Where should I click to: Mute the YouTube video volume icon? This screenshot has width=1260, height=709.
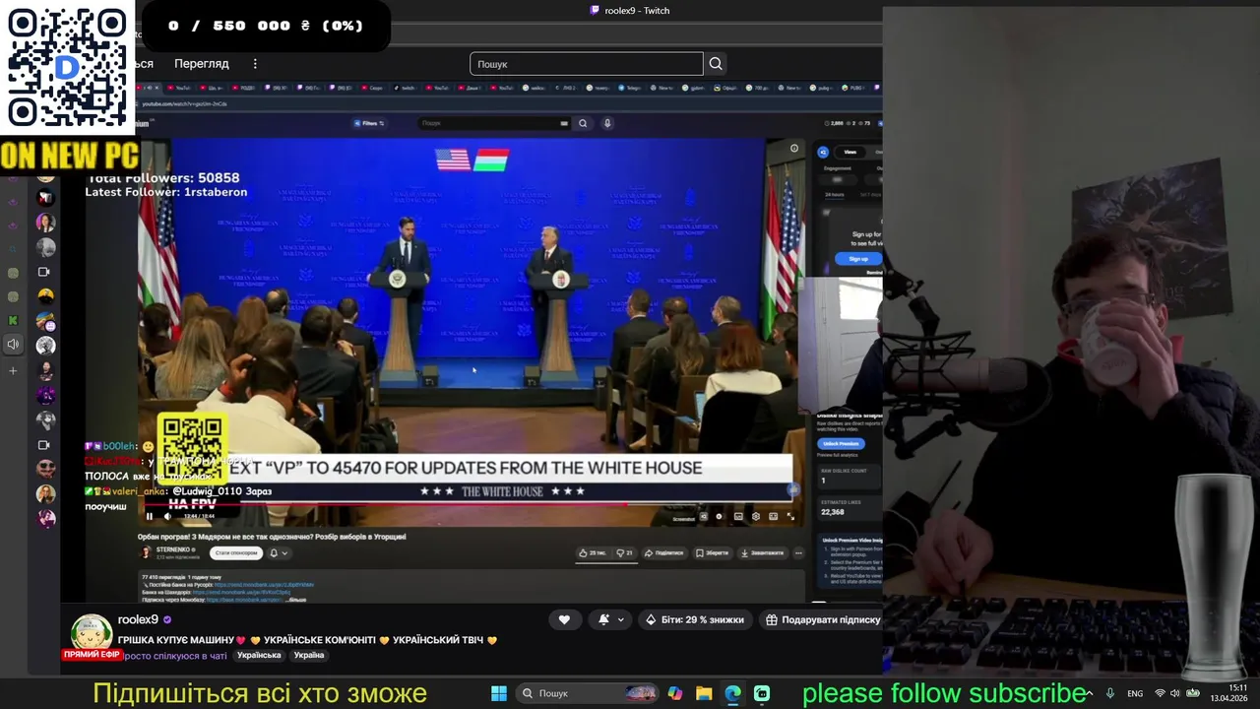click(x=167, y=516)
